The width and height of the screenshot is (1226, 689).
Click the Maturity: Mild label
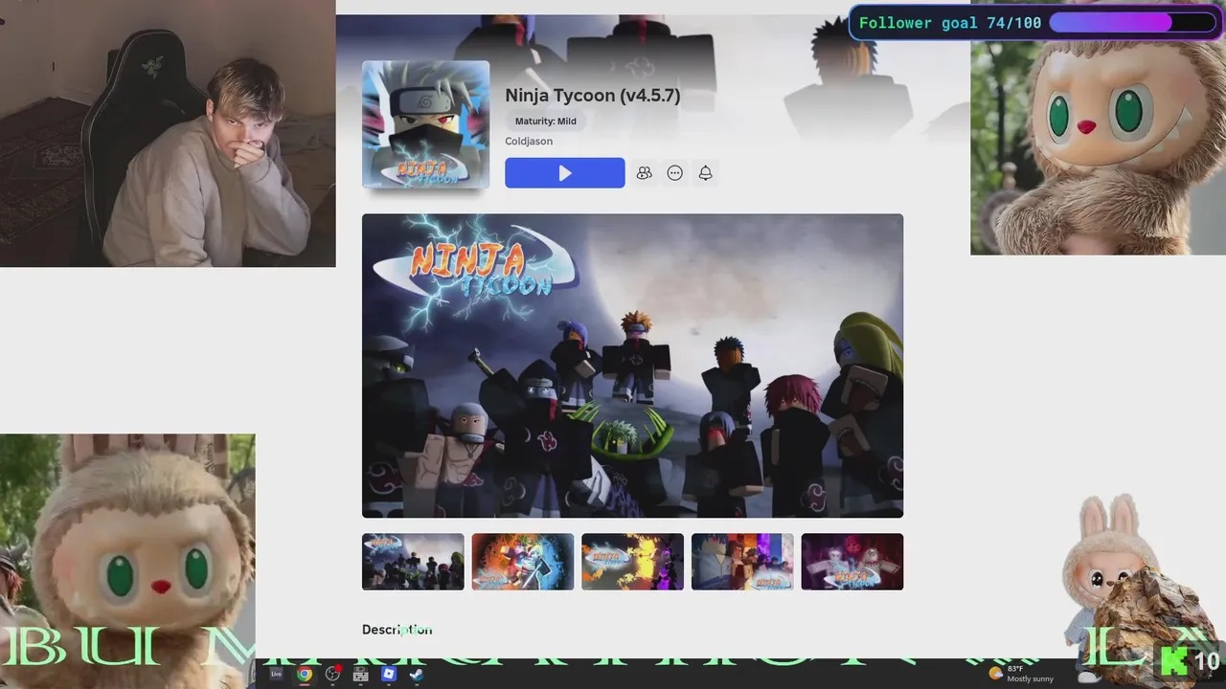coord(546,122)
